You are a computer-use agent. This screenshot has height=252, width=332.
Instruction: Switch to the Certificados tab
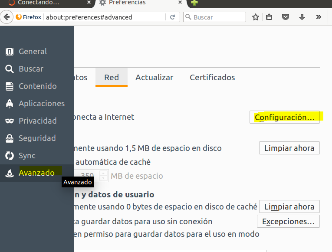(212, 78)
